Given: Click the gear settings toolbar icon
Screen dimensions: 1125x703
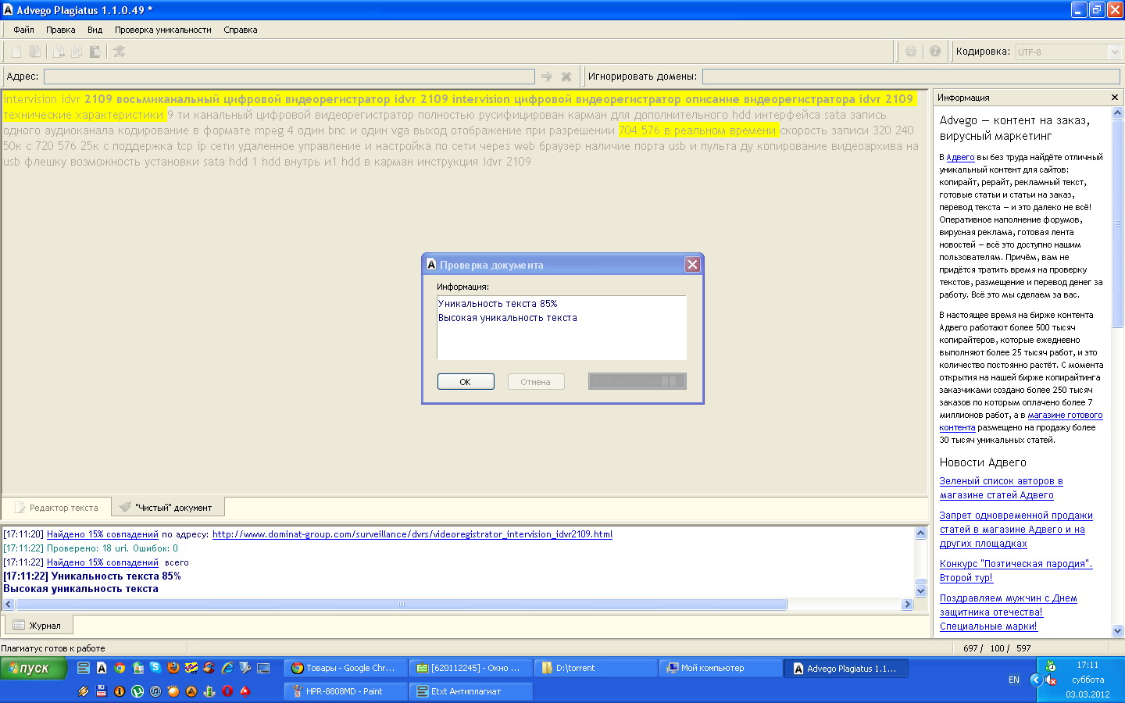Looking at the screenshot, I should pyautogui.click(x=911, y=52).
